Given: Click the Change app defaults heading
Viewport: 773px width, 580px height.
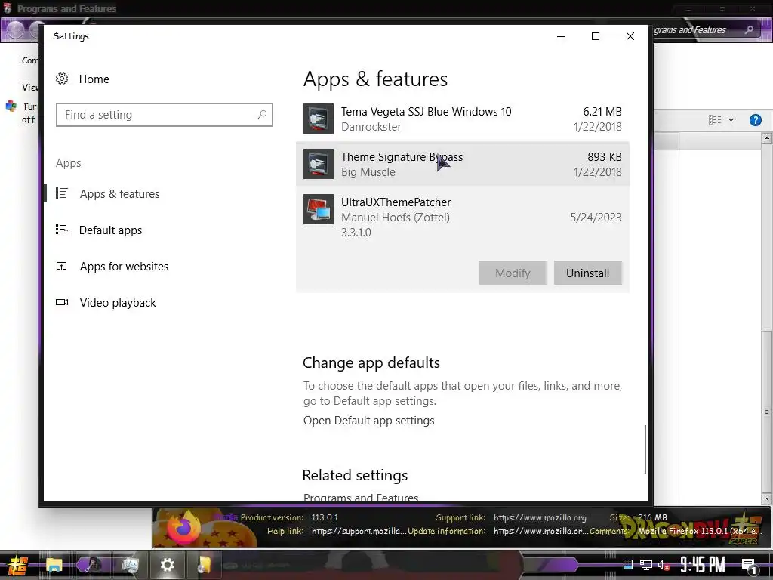Looking at the screenshot, I should (x=371, y=362).
